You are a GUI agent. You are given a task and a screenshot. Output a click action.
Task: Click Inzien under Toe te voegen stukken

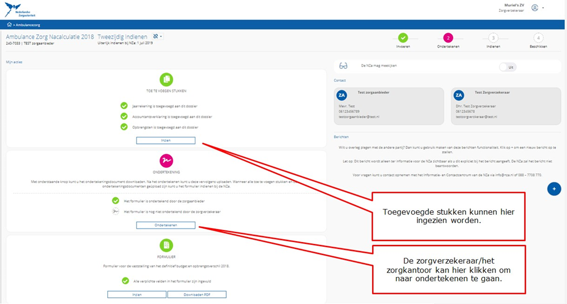(166, 140)
